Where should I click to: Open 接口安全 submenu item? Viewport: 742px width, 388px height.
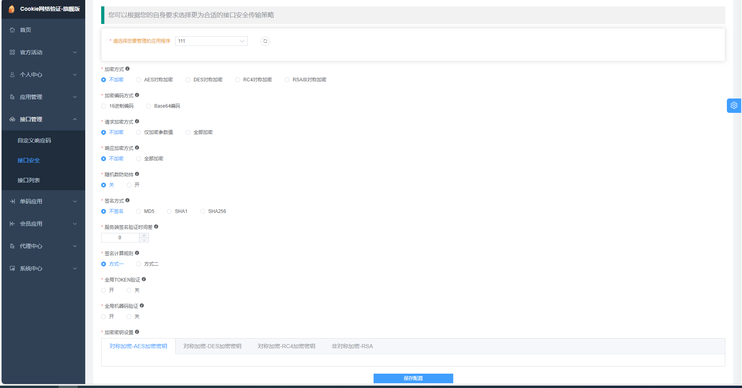(43, 160)
